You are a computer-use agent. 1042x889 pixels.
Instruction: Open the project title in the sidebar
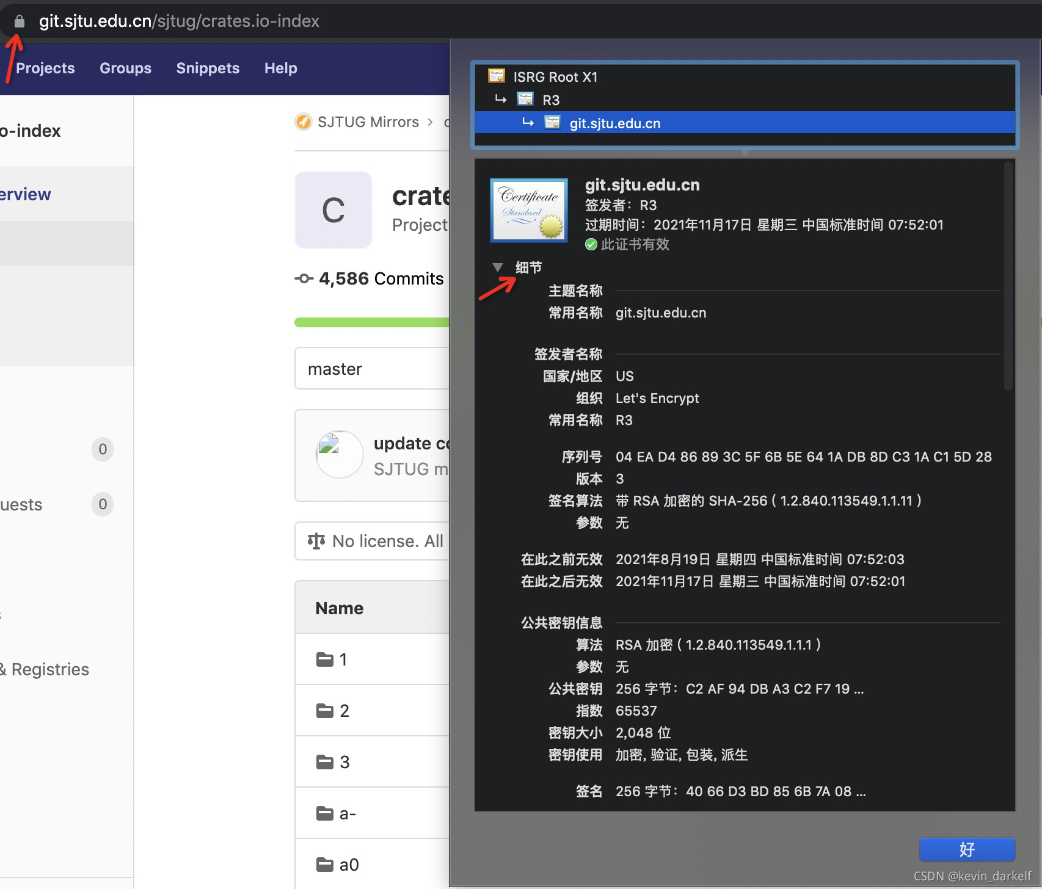click(x=31, y=131)
